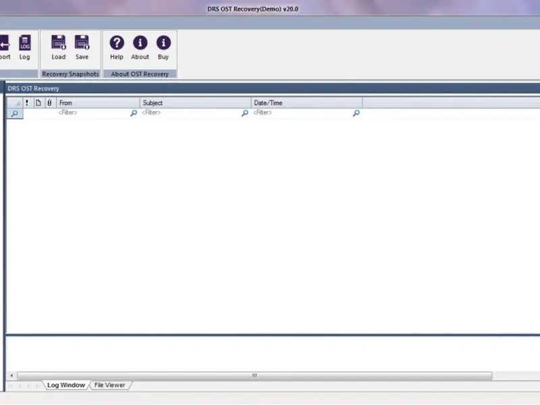
Task: Switch to the Log Window tab
Action: (66, 385)
